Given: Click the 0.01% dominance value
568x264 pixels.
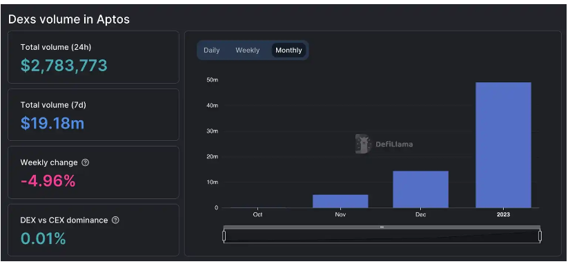Looking at the screenshot, I should tap(43, 238).
